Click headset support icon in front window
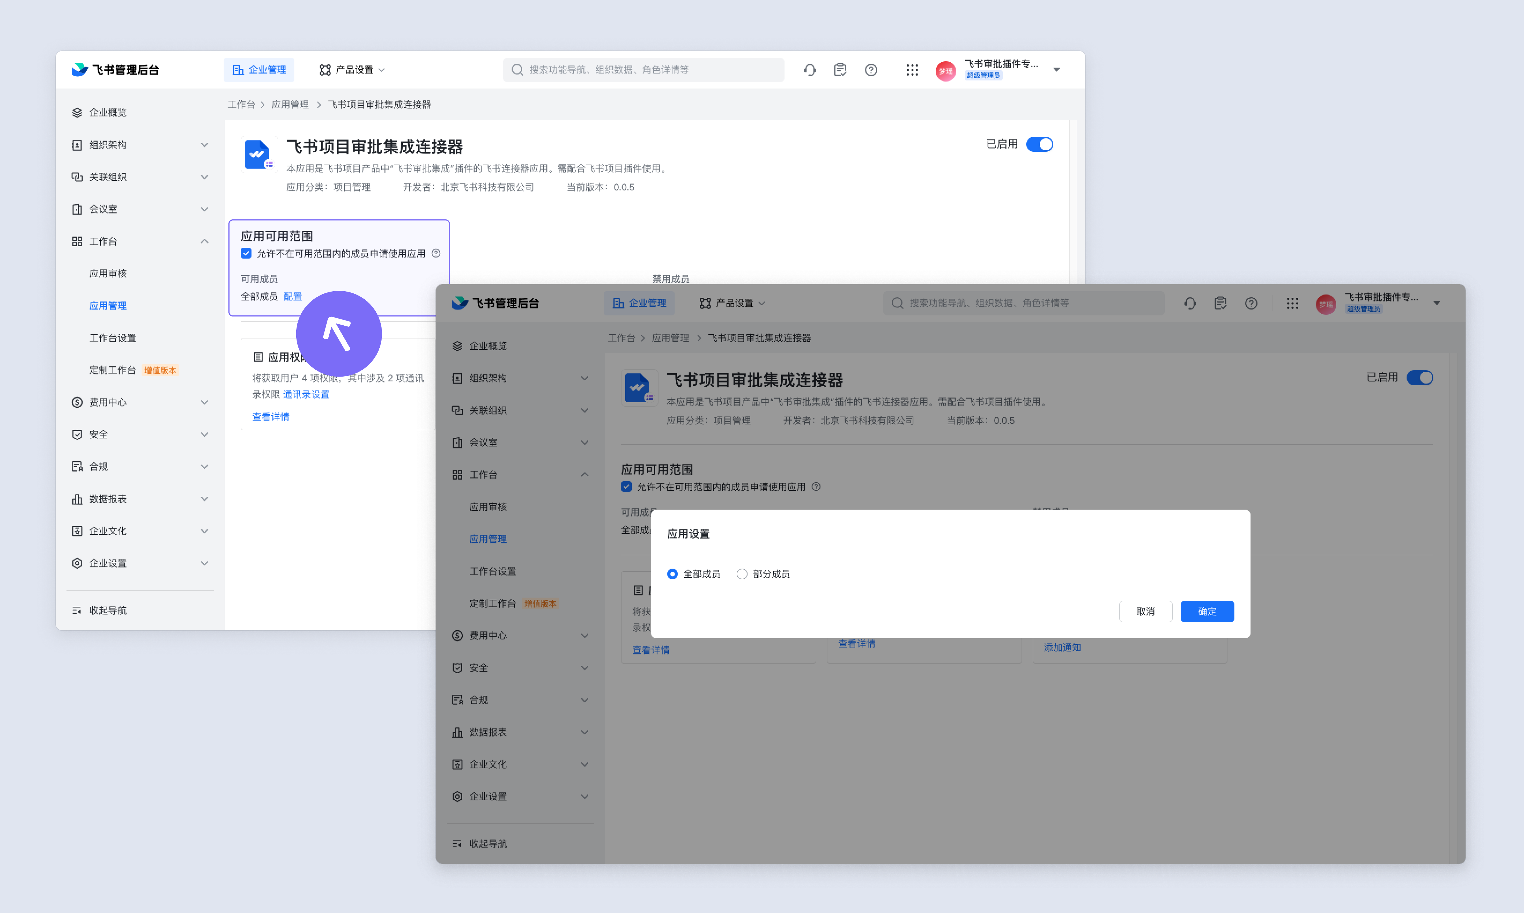 pos(1189,303)
